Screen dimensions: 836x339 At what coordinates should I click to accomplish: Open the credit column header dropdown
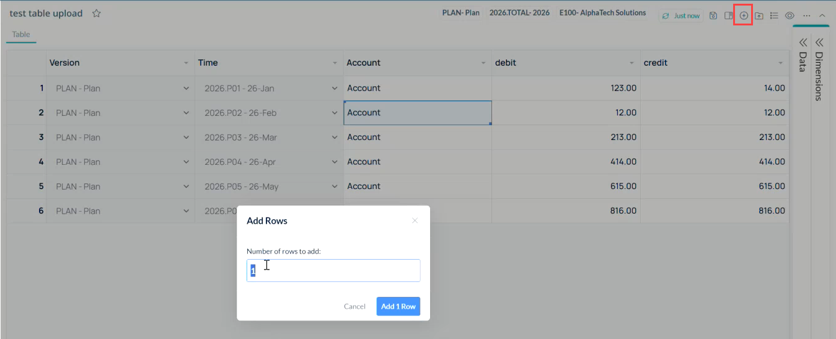tap(781, 63)
